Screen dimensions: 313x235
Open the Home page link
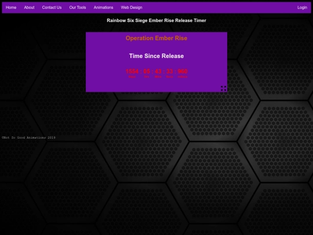pos(11,8)
